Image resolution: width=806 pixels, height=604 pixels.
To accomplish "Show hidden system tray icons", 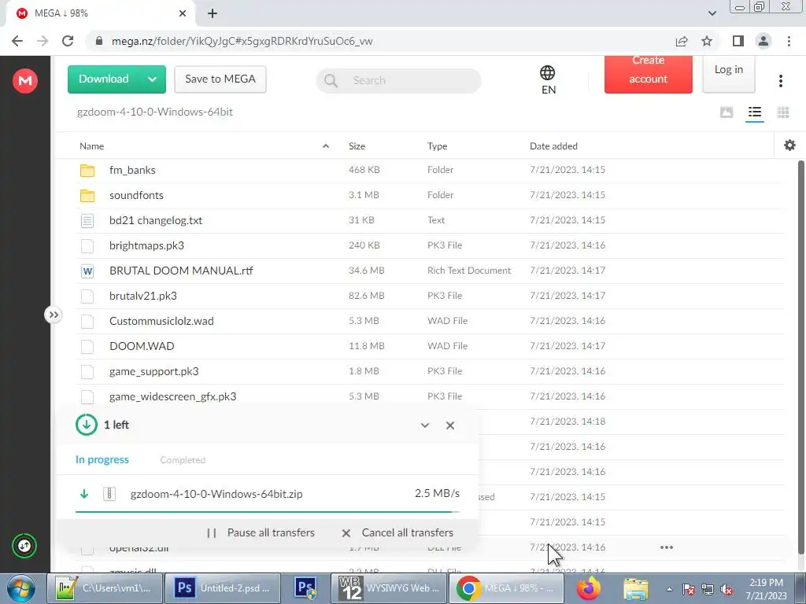I will tap(669, 589).
